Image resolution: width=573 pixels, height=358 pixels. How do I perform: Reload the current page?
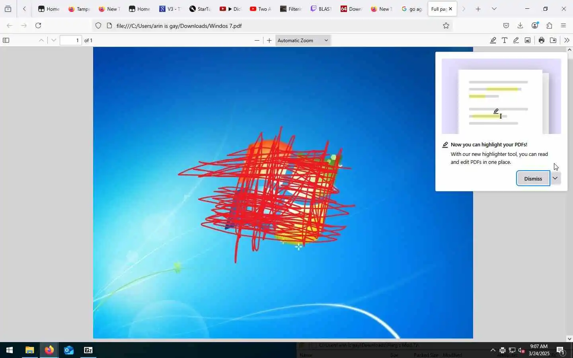point(38,25)
